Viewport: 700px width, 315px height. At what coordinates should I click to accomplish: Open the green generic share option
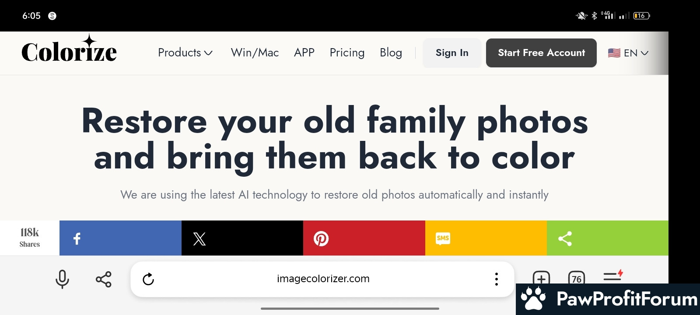click(608, 238)
